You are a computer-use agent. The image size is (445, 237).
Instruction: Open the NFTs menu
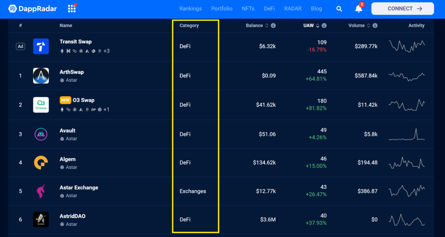248,9
